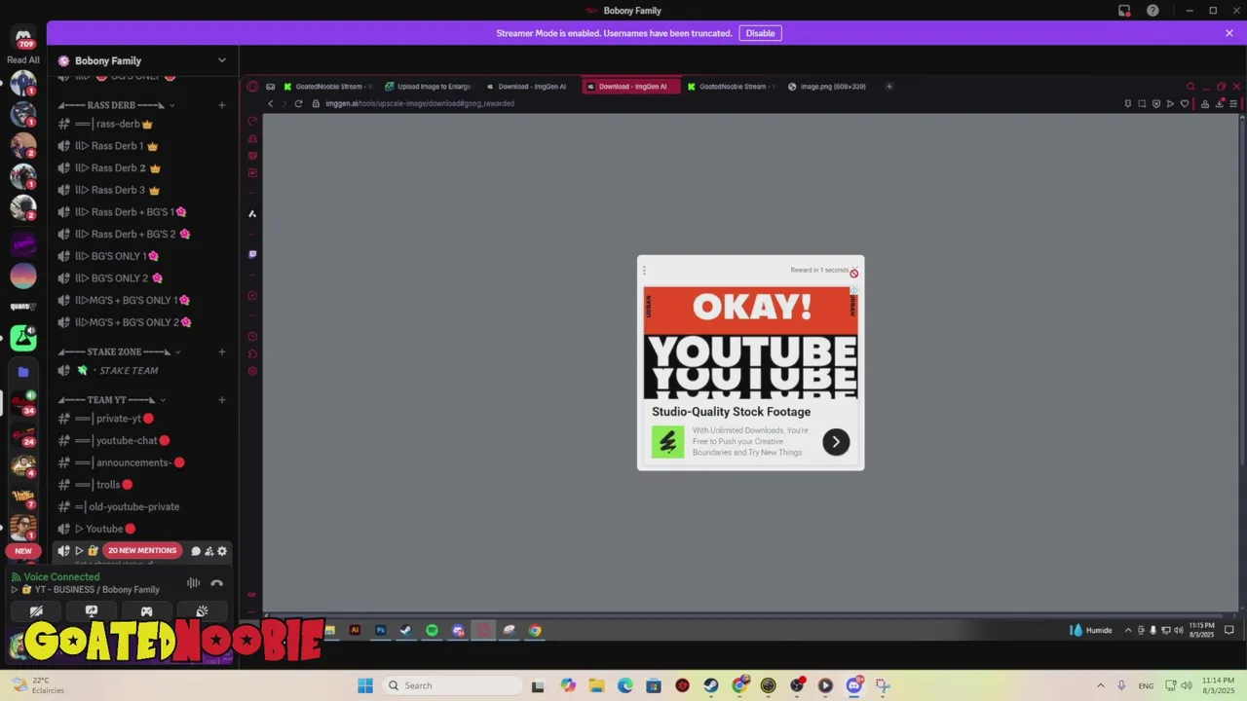Click the Windows taskbar Search box

tap(451, 685)
